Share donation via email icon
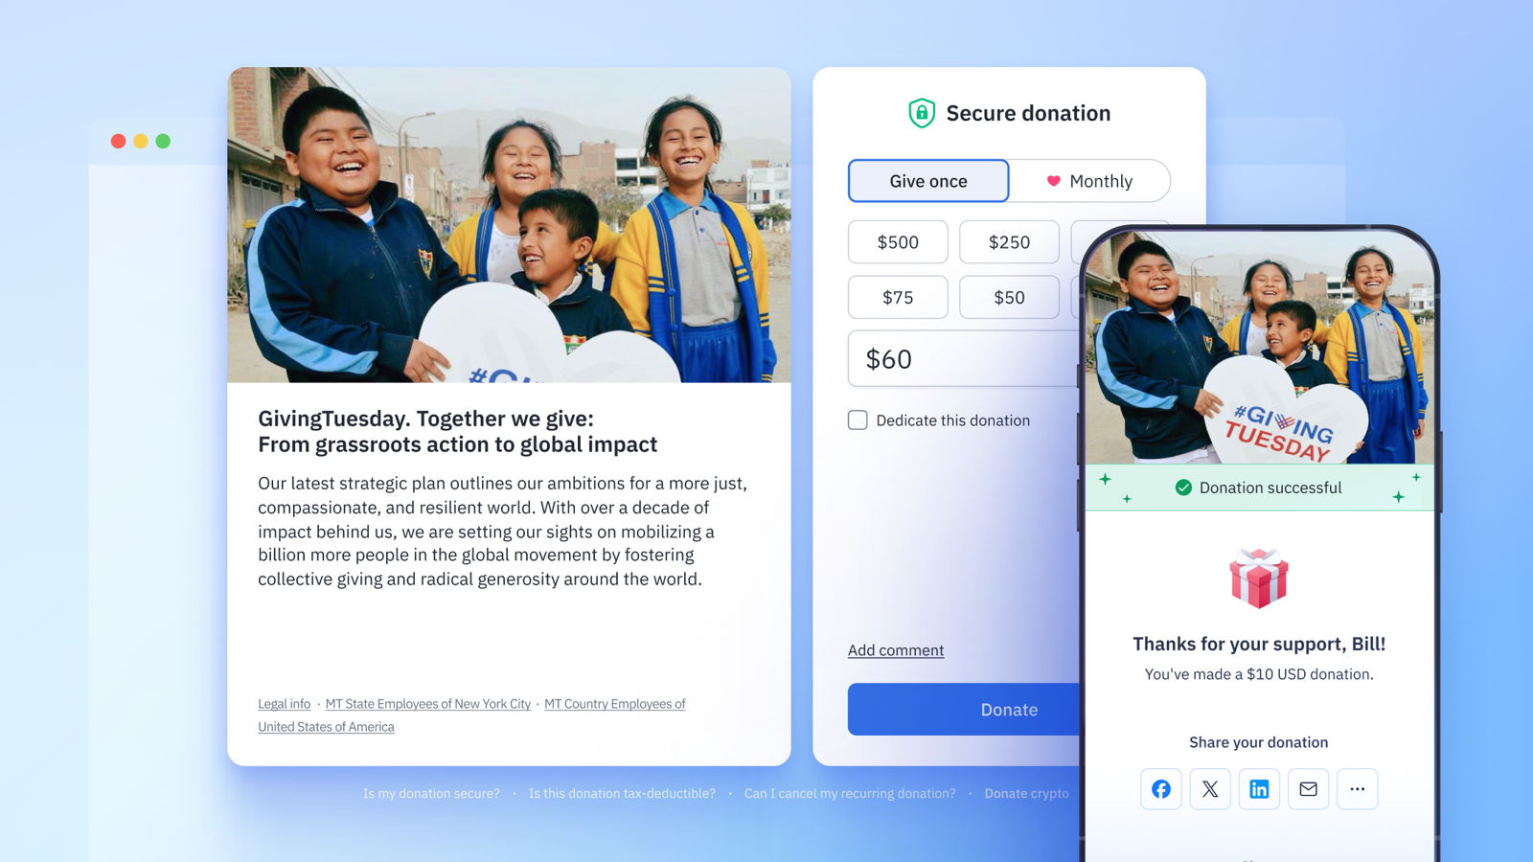This screenshot has height=862, width=1533. pyautogui.click(x=1308, y=789)
